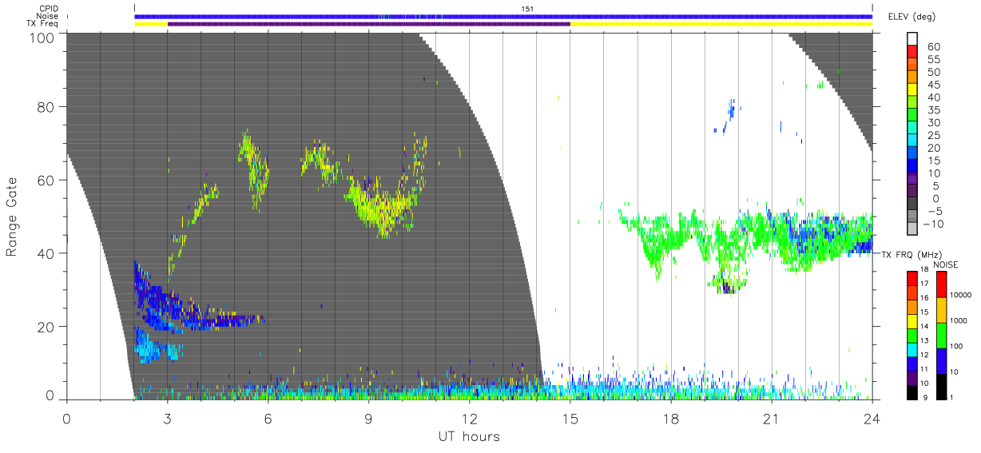Pick the green swatch in NOISE colorbar
The image size is (981, 453).
[x=941, y=336]
